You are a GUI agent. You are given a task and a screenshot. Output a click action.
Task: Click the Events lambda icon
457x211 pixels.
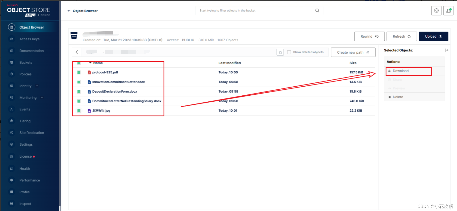(x=12, y=109)
